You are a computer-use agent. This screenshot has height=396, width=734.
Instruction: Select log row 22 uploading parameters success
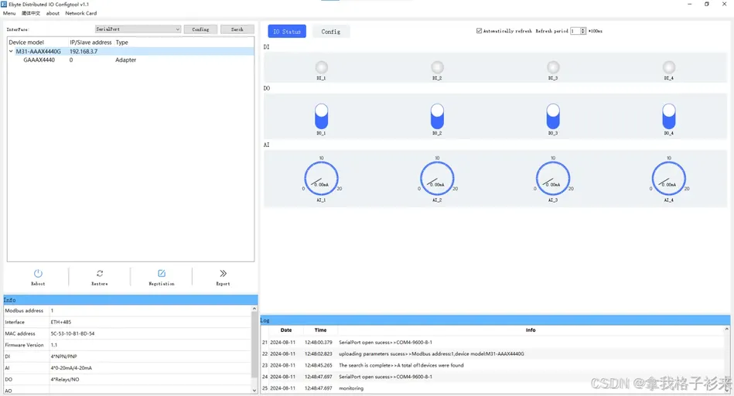coord(493,354)
